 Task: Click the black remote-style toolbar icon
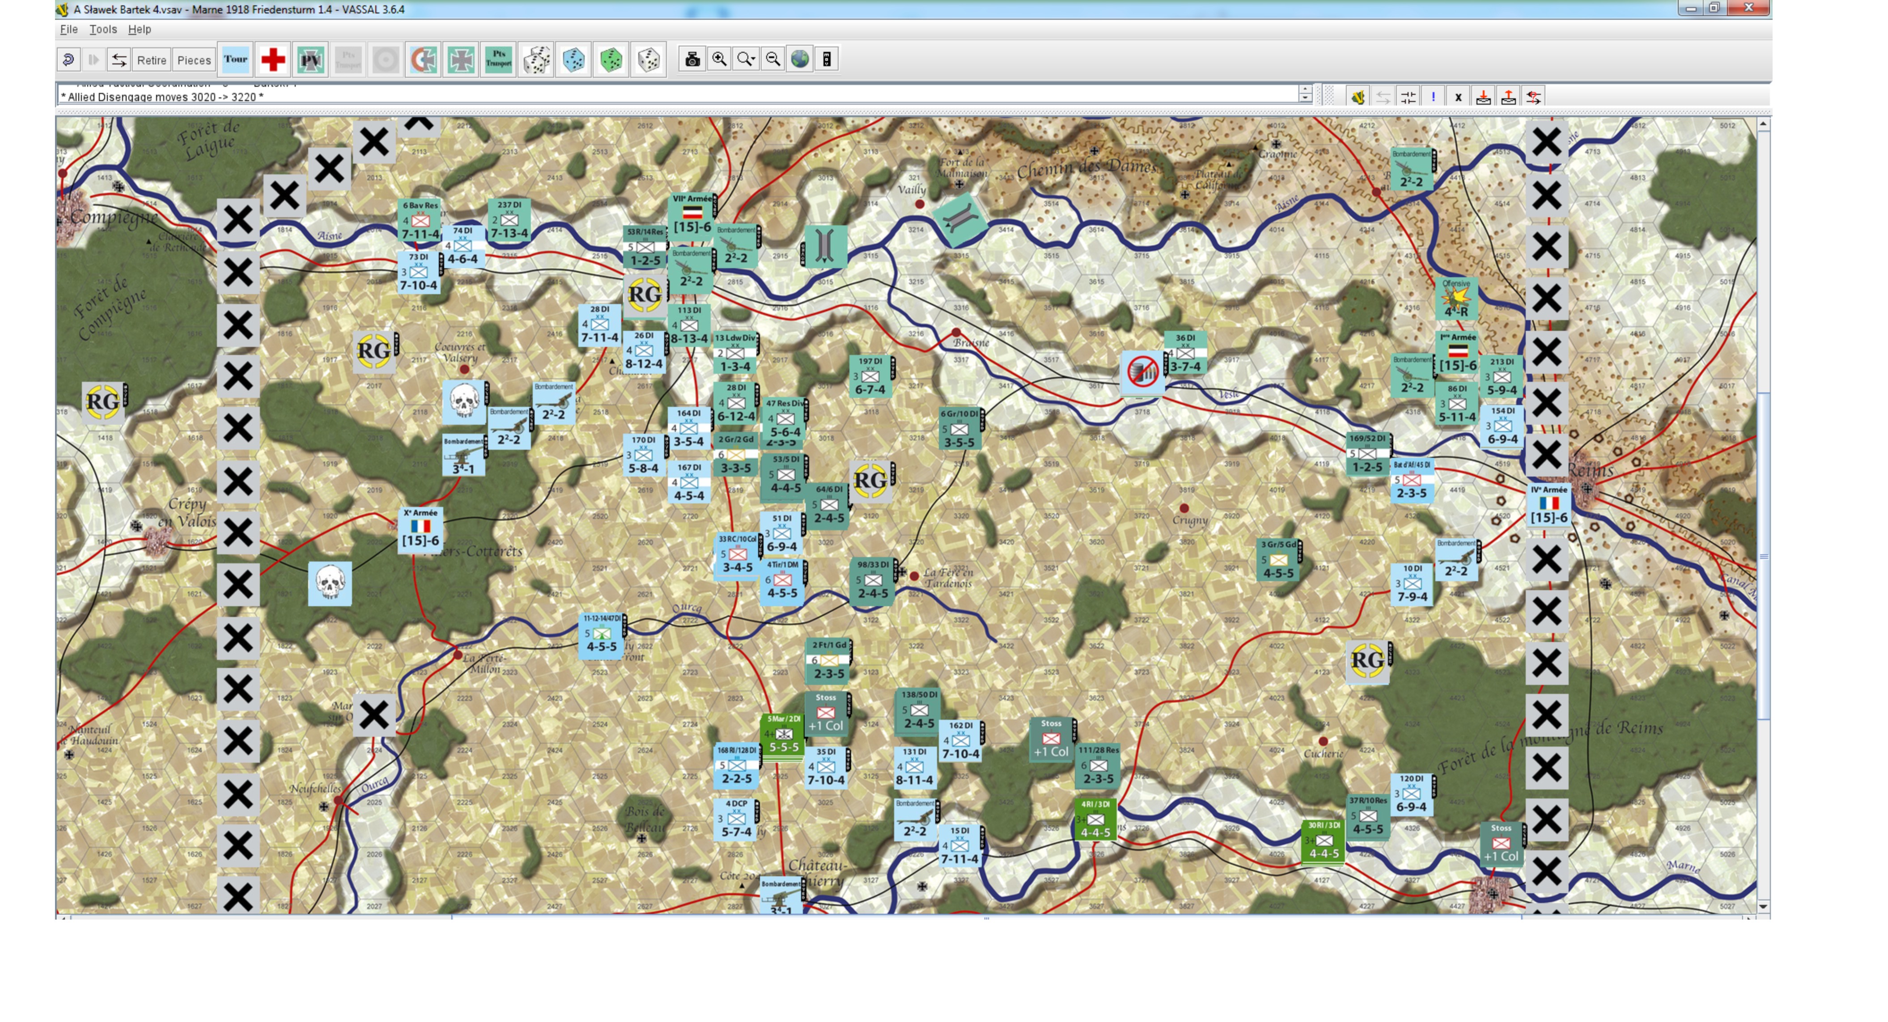click(827, 59)
